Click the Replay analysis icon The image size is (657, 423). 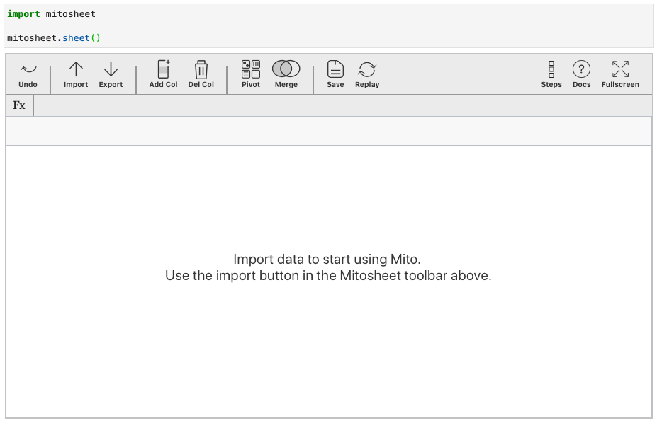pyautogui.click(x=367, y=69)
